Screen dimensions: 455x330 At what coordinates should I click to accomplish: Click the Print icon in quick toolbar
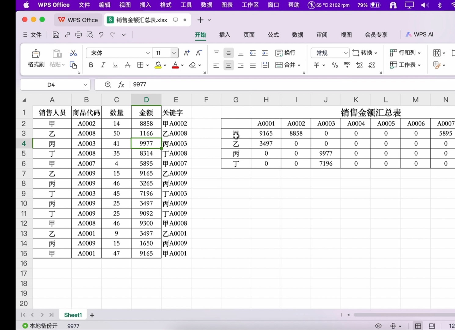(78, 35)
